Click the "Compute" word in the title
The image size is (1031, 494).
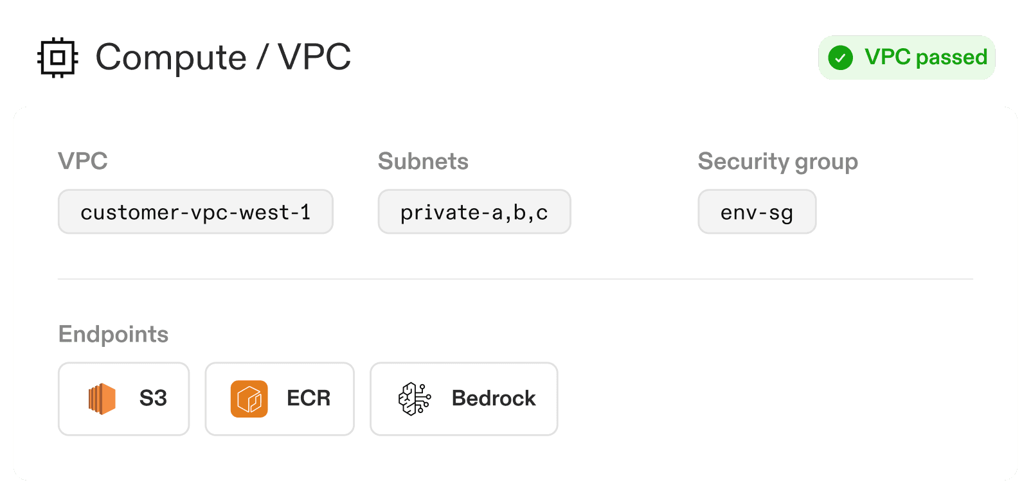[171, 58]
